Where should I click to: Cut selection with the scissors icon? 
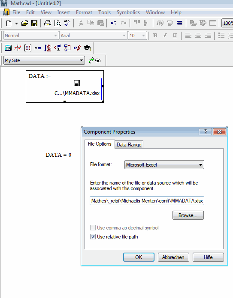click(x=81, y=23)
